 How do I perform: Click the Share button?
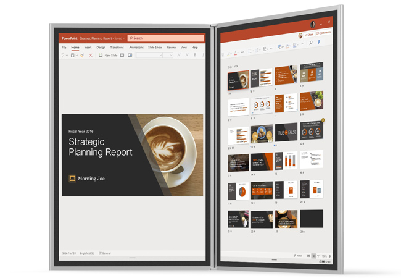tap(309, 35)
